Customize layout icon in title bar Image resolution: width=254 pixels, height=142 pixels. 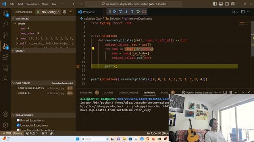click(x=233, y=4)
